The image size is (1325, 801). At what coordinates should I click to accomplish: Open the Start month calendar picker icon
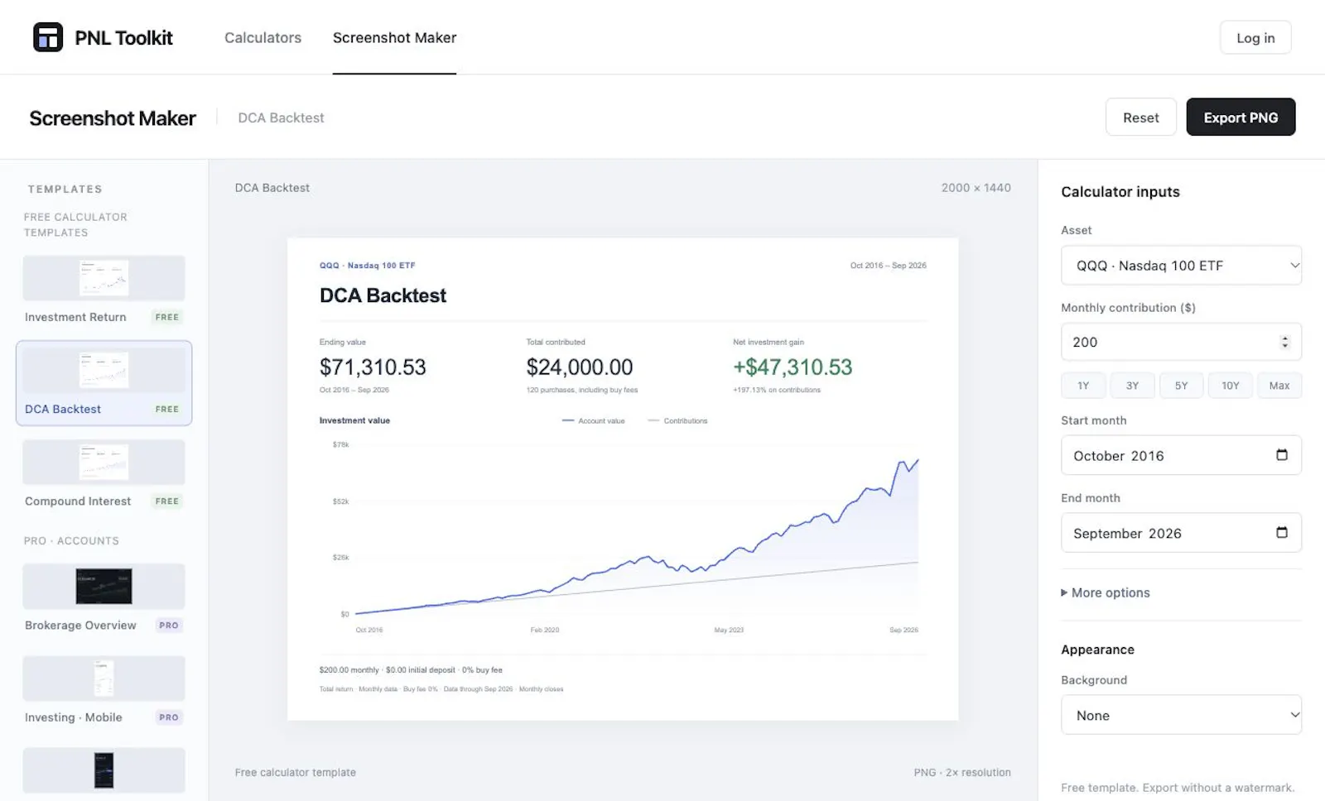(x=1282, y=455)
